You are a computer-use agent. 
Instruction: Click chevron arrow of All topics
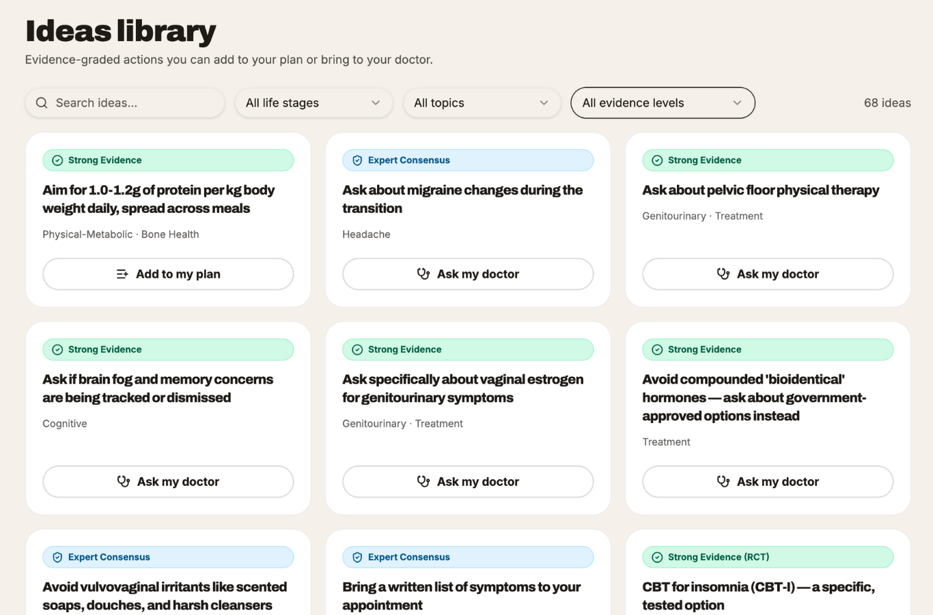tap(544, 103)
